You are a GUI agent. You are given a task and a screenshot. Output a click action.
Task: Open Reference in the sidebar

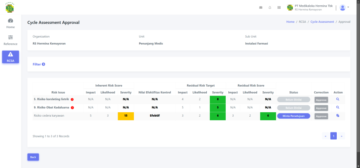point(11,40)
